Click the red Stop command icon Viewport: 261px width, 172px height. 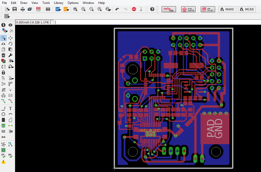pos(134,9)
